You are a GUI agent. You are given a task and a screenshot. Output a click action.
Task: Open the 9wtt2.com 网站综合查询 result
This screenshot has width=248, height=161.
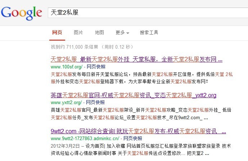(x=138, y=130)
